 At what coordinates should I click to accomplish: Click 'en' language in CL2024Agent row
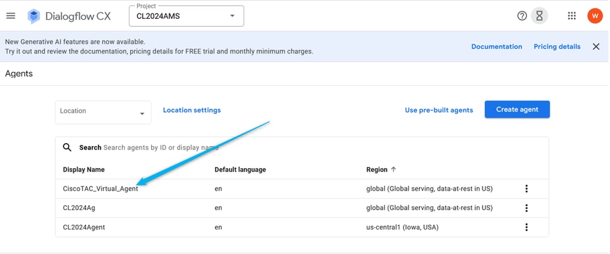[x=218, y=227]
